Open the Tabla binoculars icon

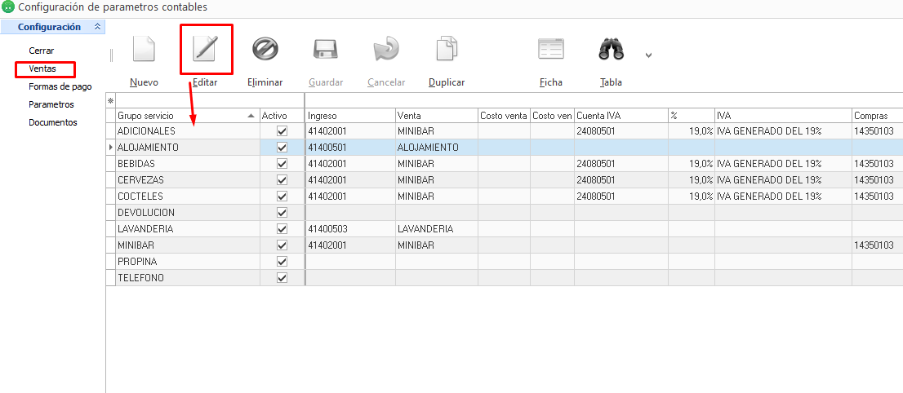(611, 49)
